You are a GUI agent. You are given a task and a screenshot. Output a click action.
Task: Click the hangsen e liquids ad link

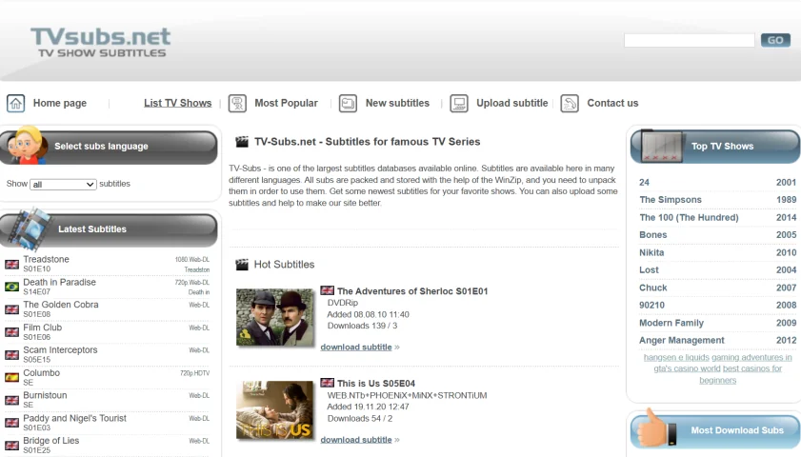(676, 357)
